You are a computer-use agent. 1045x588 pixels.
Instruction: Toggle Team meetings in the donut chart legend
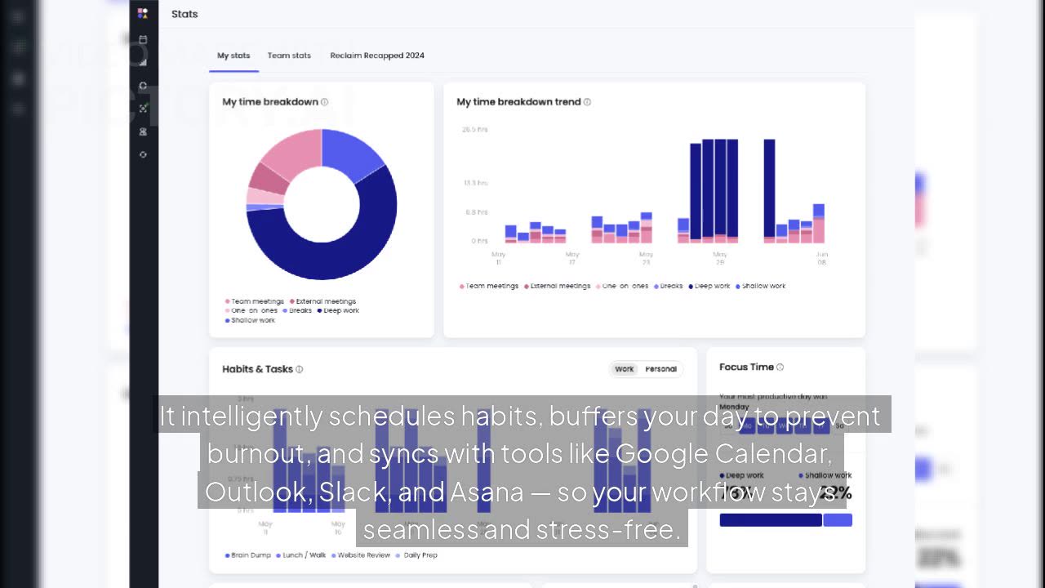(x=255, y=301)
